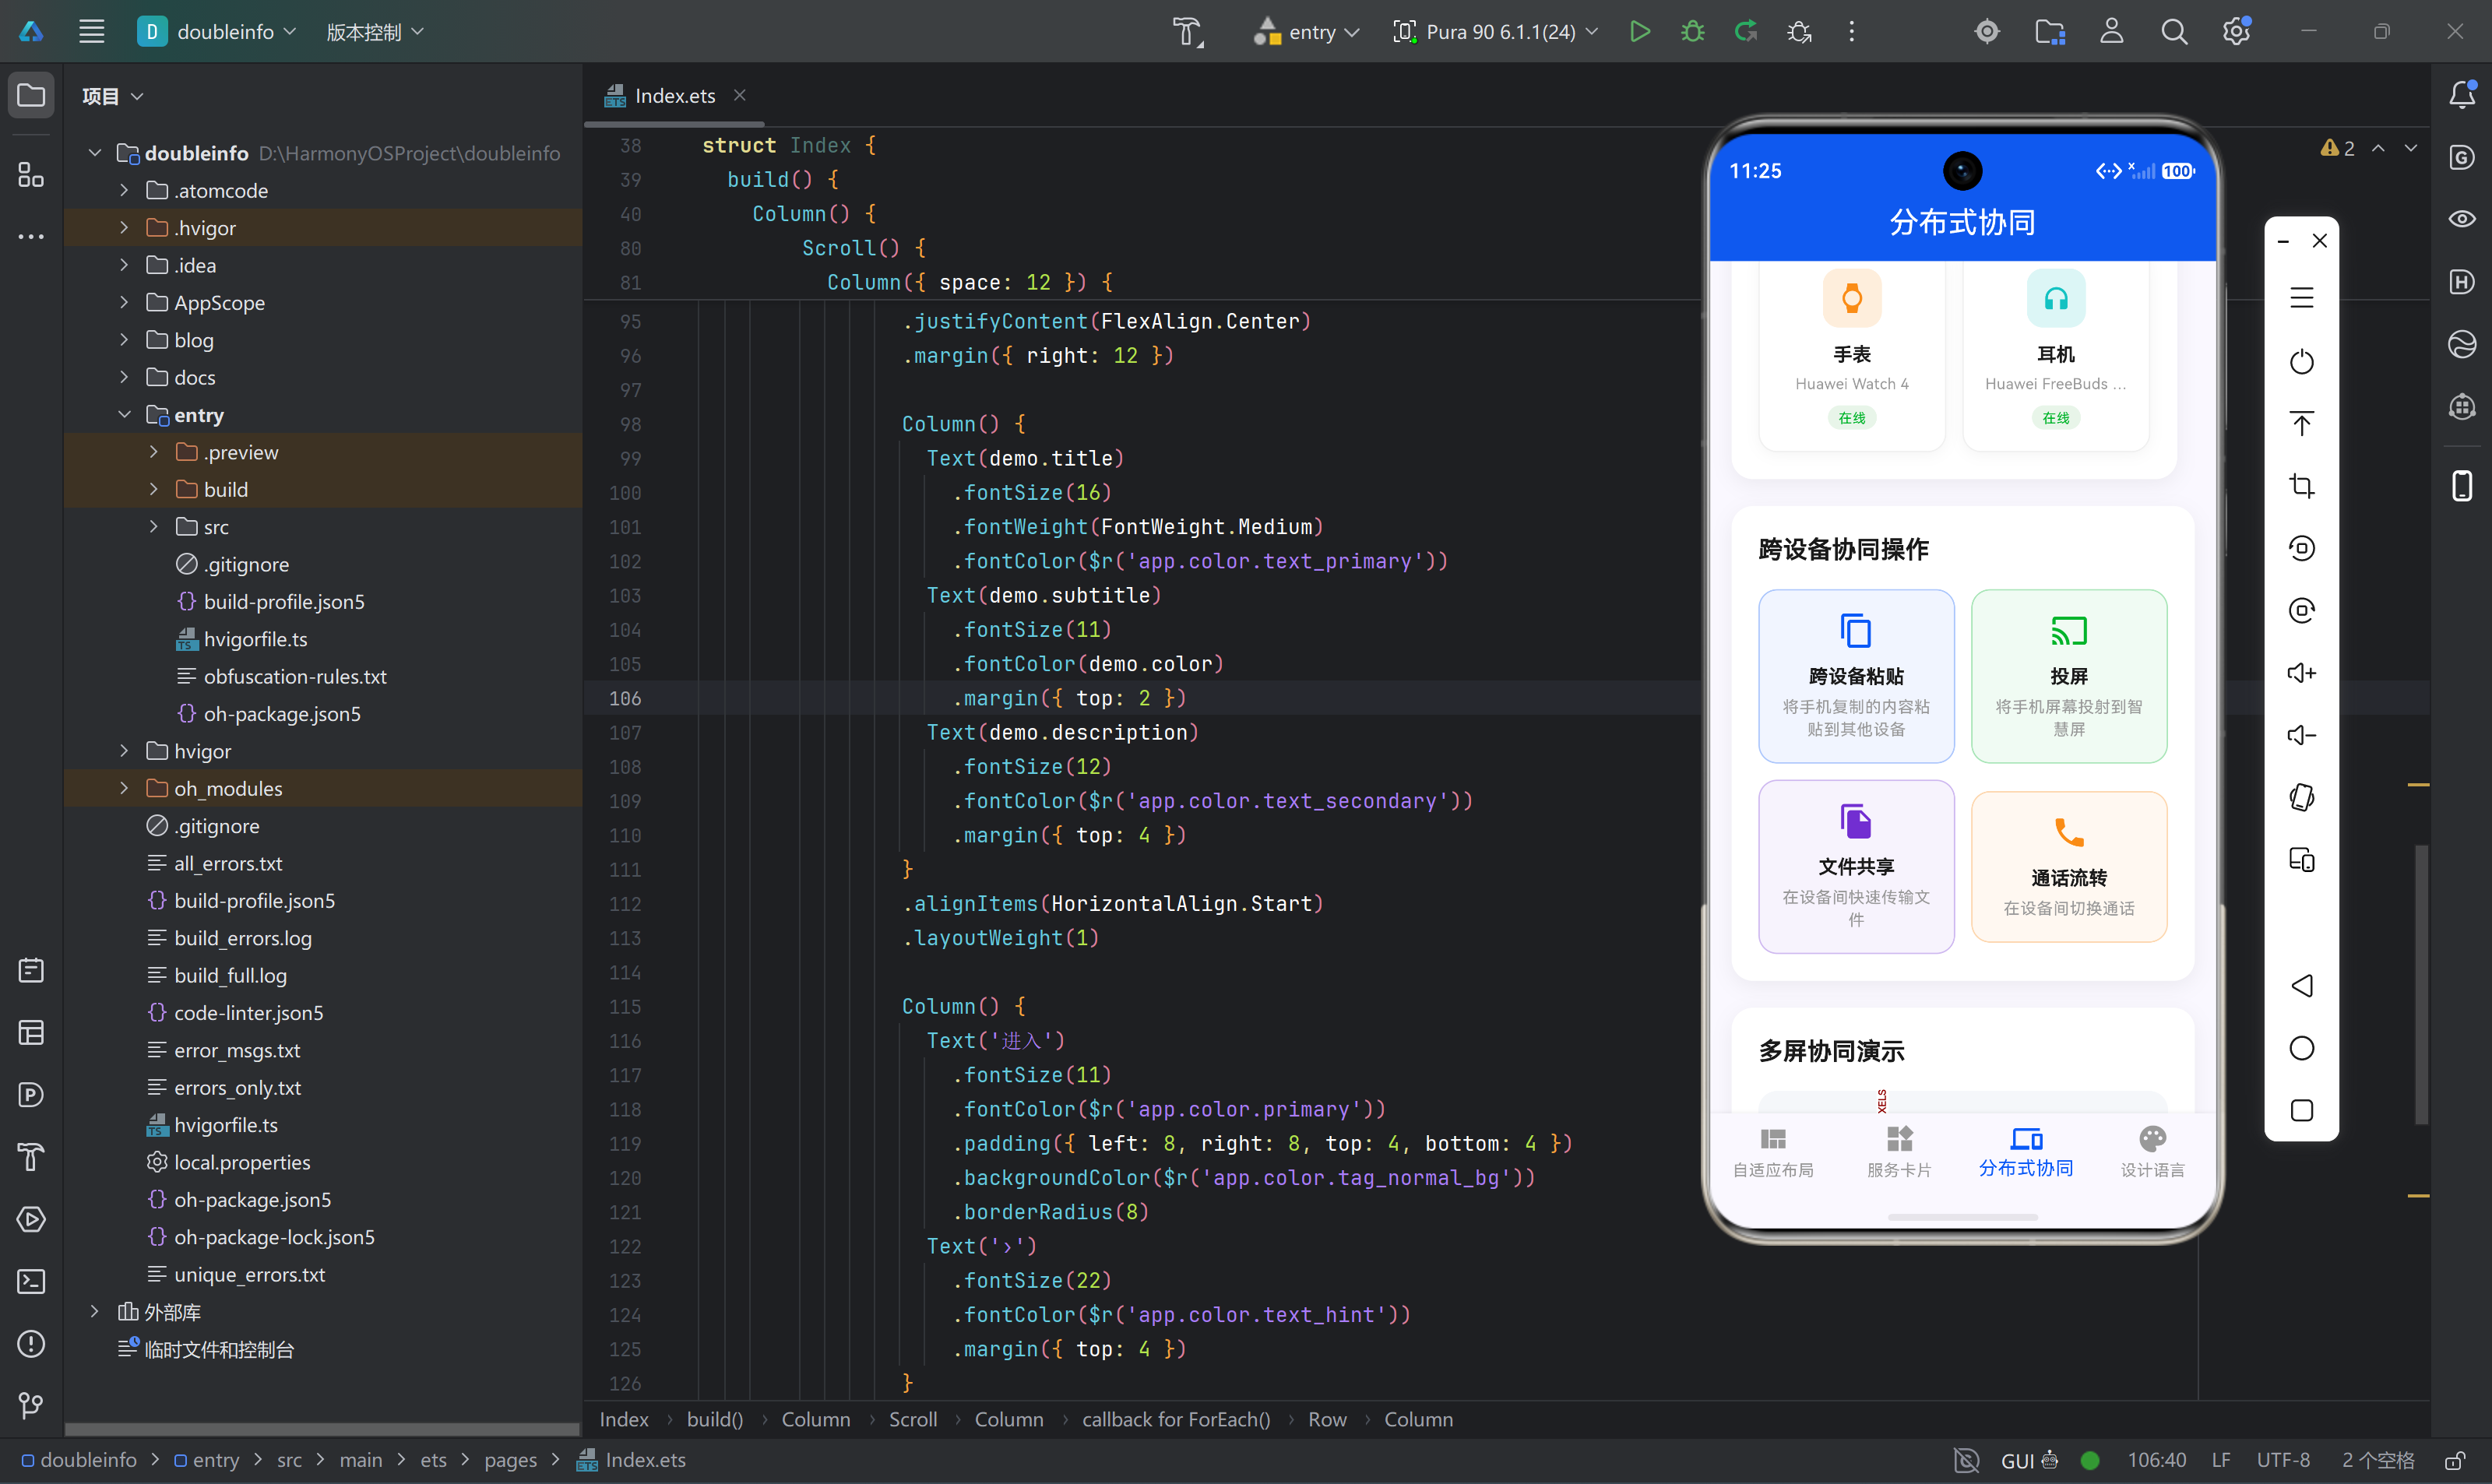This screenshot has height=1484, width=2492.
Task: Open the IDE settings gear
Action: (x=2236, y=32)
